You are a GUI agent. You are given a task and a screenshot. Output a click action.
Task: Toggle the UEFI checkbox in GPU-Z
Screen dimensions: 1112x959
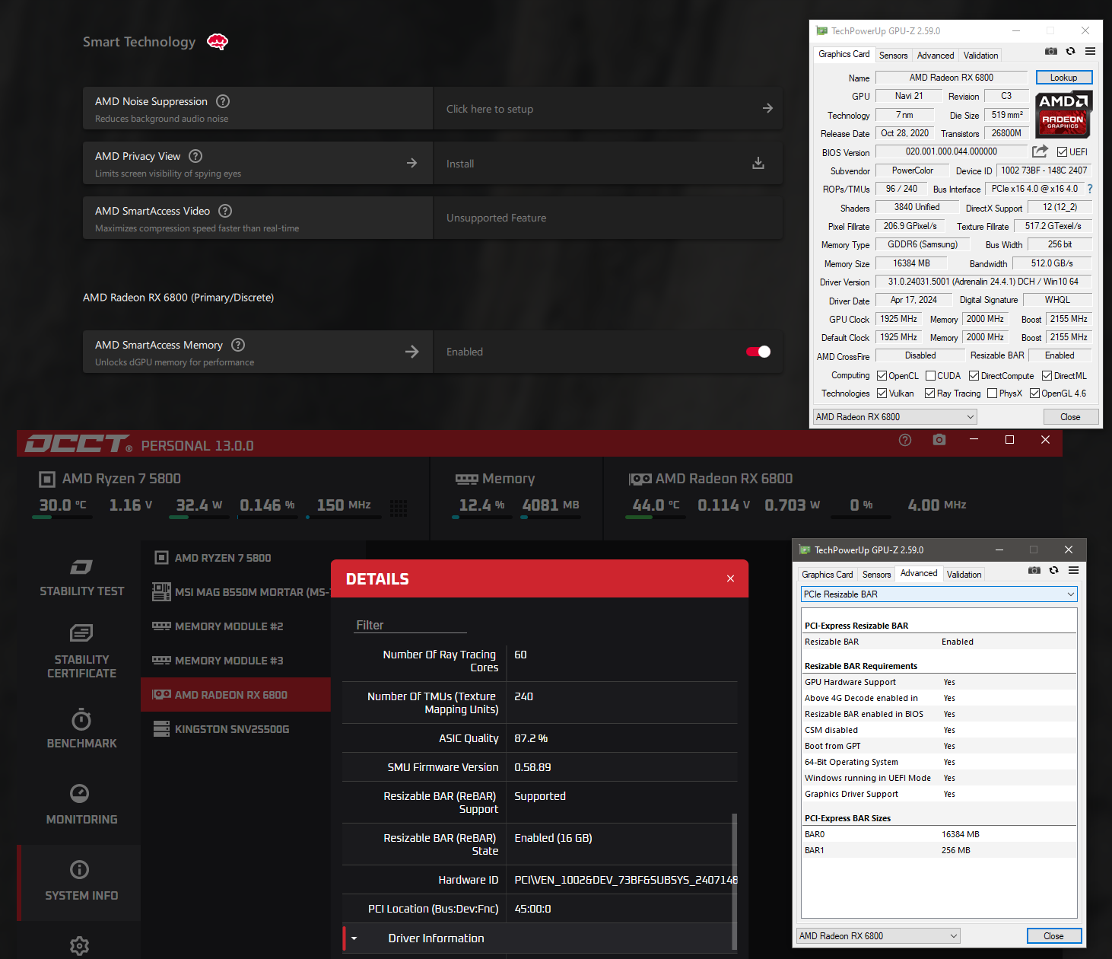(x=1062, y=151)
